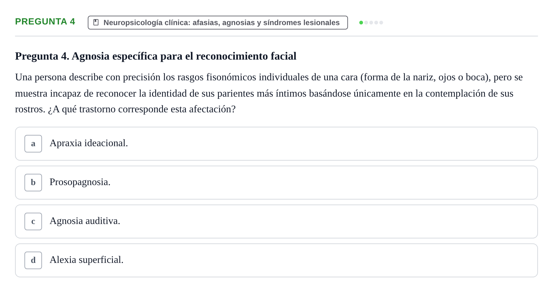Click the green difficulty dots indicator
553x293 pixels.
point(371,23)
